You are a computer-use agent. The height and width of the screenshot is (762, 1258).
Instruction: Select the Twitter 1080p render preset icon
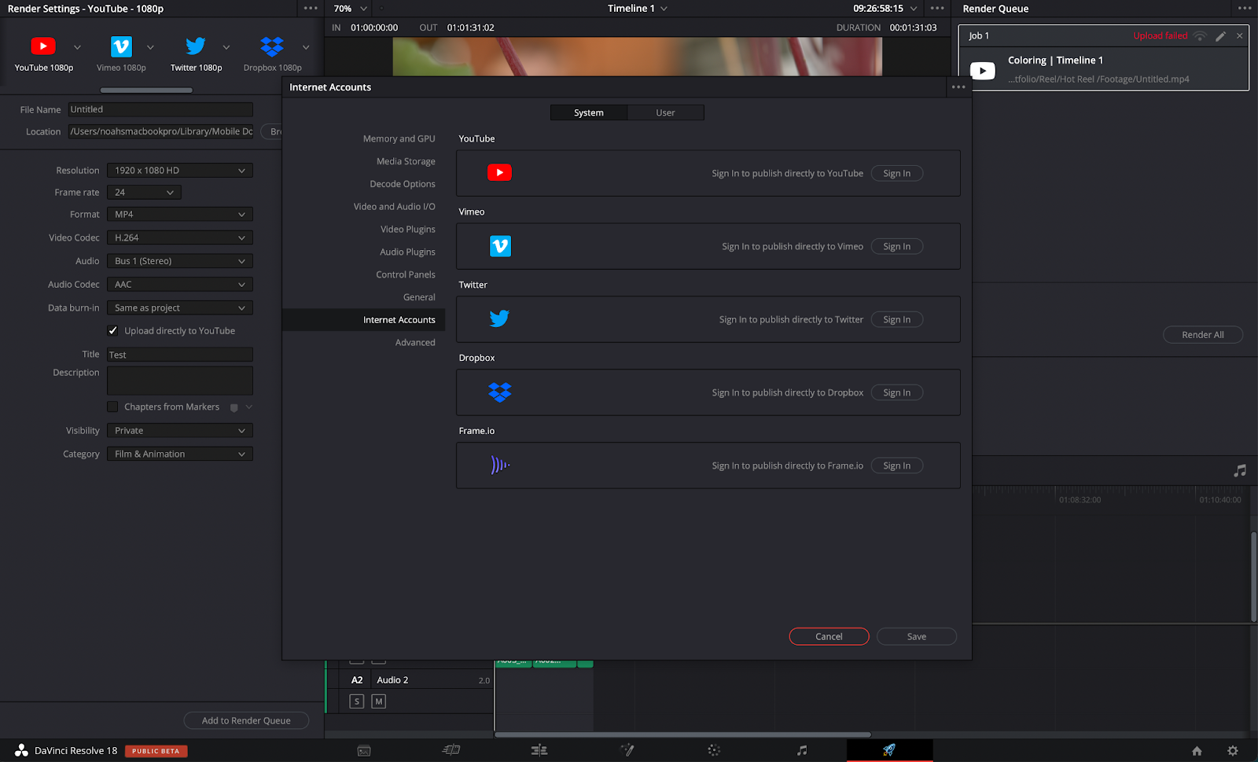196,46
